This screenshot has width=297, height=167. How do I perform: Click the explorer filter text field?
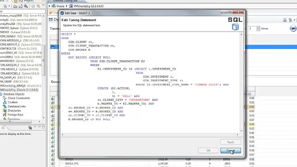22,12
